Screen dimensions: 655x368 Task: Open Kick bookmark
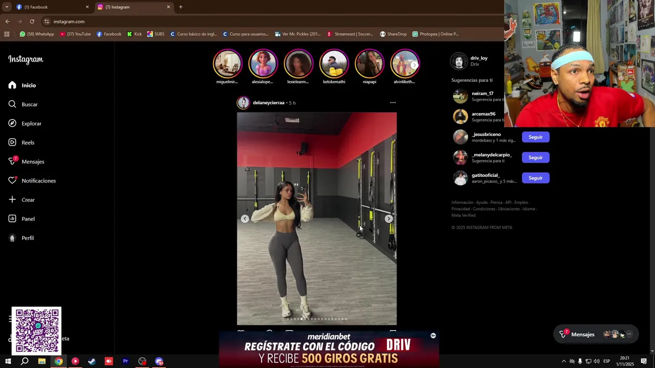coord(135,34)
